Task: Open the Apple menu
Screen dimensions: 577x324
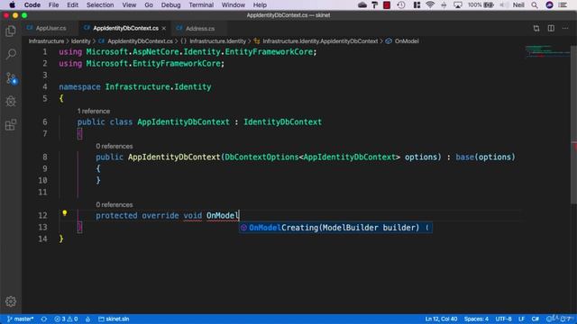Action: (x=12, y=5)
